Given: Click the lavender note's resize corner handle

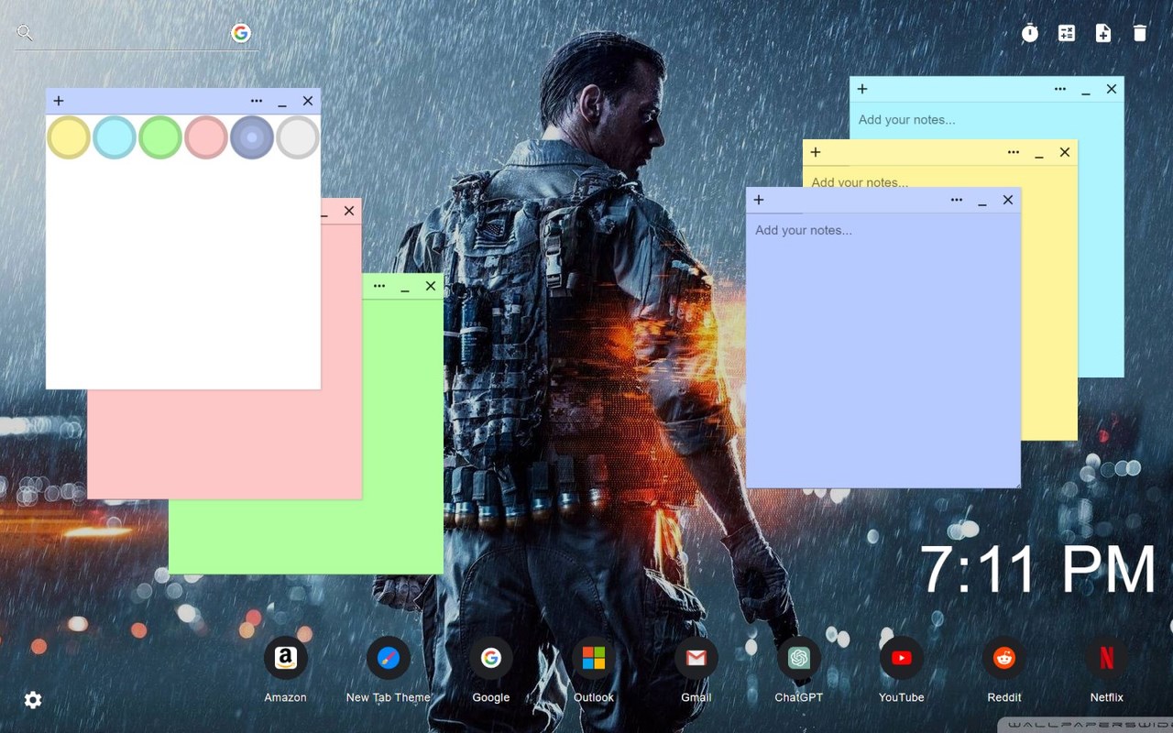Looking at the screenshot, I should coord(1016,484).
